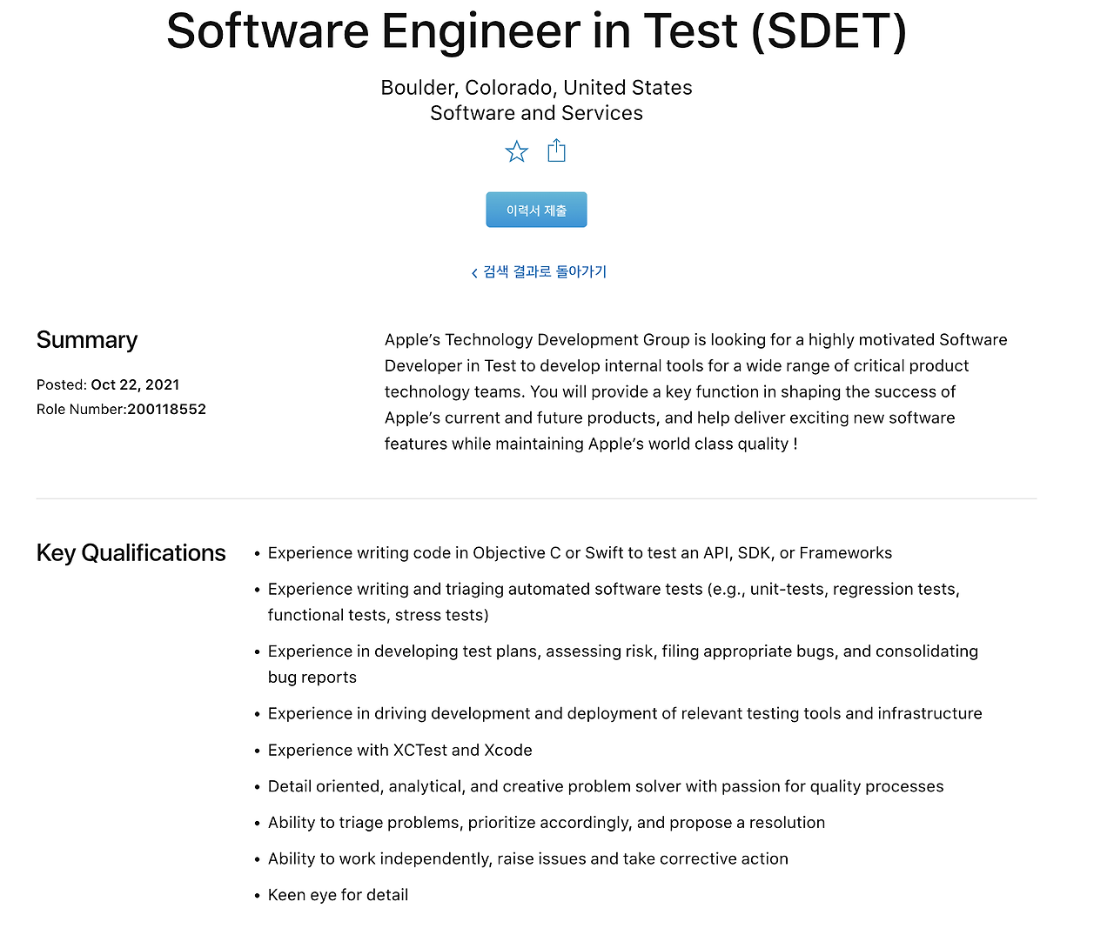Viewport: 1114px width, 935px height.
Task: Click the developing test plans qualification bullet
Action: (x=623, y=665)
